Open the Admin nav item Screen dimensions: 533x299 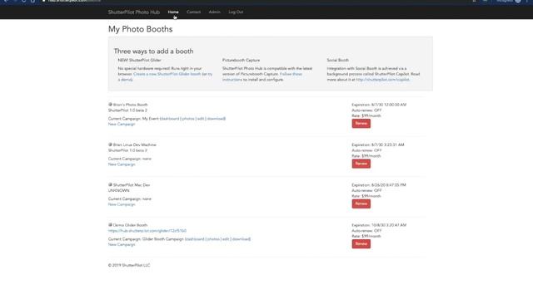(215, 12)
